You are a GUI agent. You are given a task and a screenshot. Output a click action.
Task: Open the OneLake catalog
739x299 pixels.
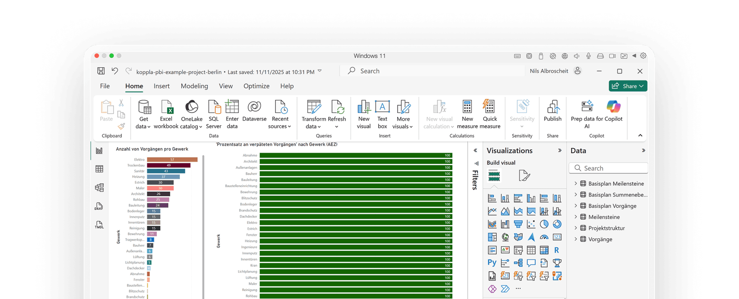(192, 114)
